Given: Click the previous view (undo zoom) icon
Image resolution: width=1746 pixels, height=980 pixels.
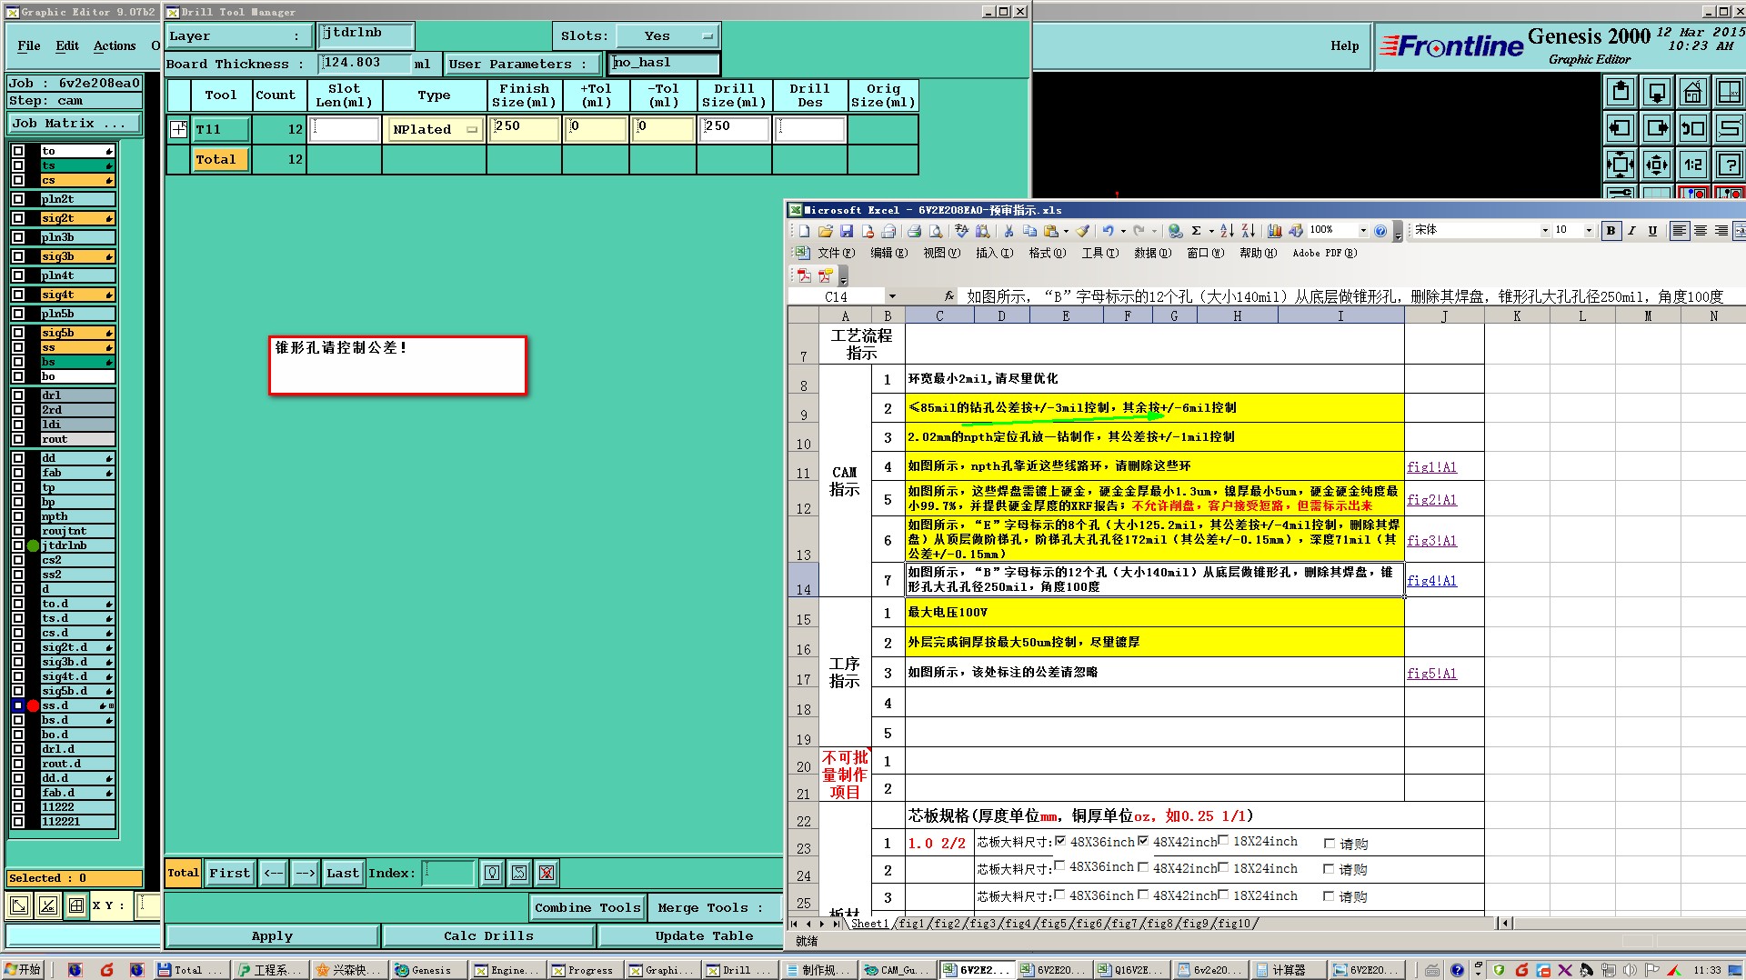Looking at the screenshot, I should click(x=1692, y=128).
